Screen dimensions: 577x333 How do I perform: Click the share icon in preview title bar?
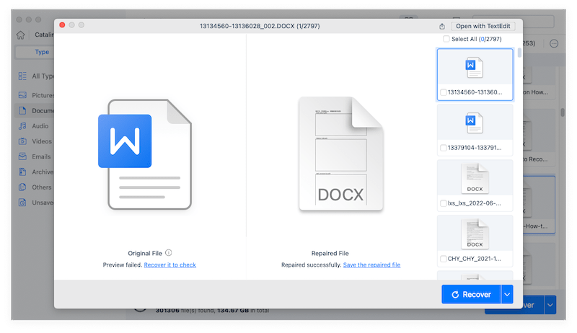point(442,26)
